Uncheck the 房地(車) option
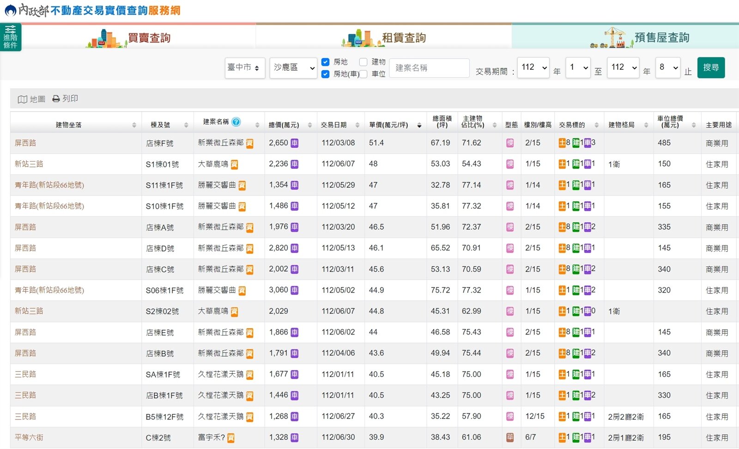The image size is (739, 449). click(x=326, y=74)
